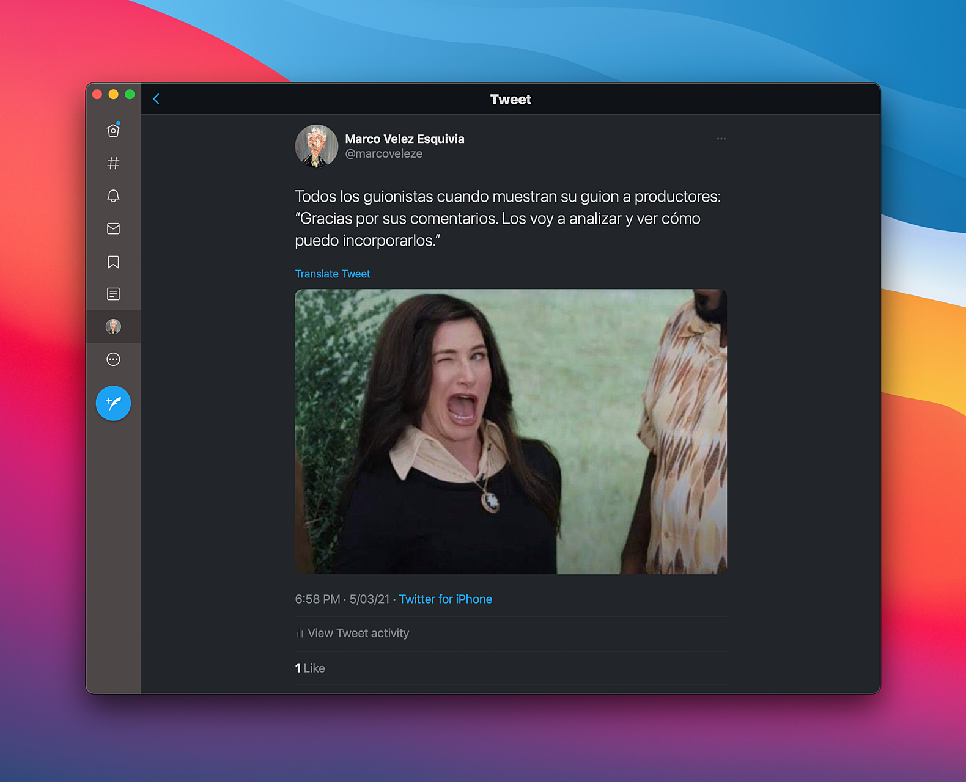This screenshot has height=782, width=966.
Task: Open the More options circle icon
Action: [x=113, y=359]
